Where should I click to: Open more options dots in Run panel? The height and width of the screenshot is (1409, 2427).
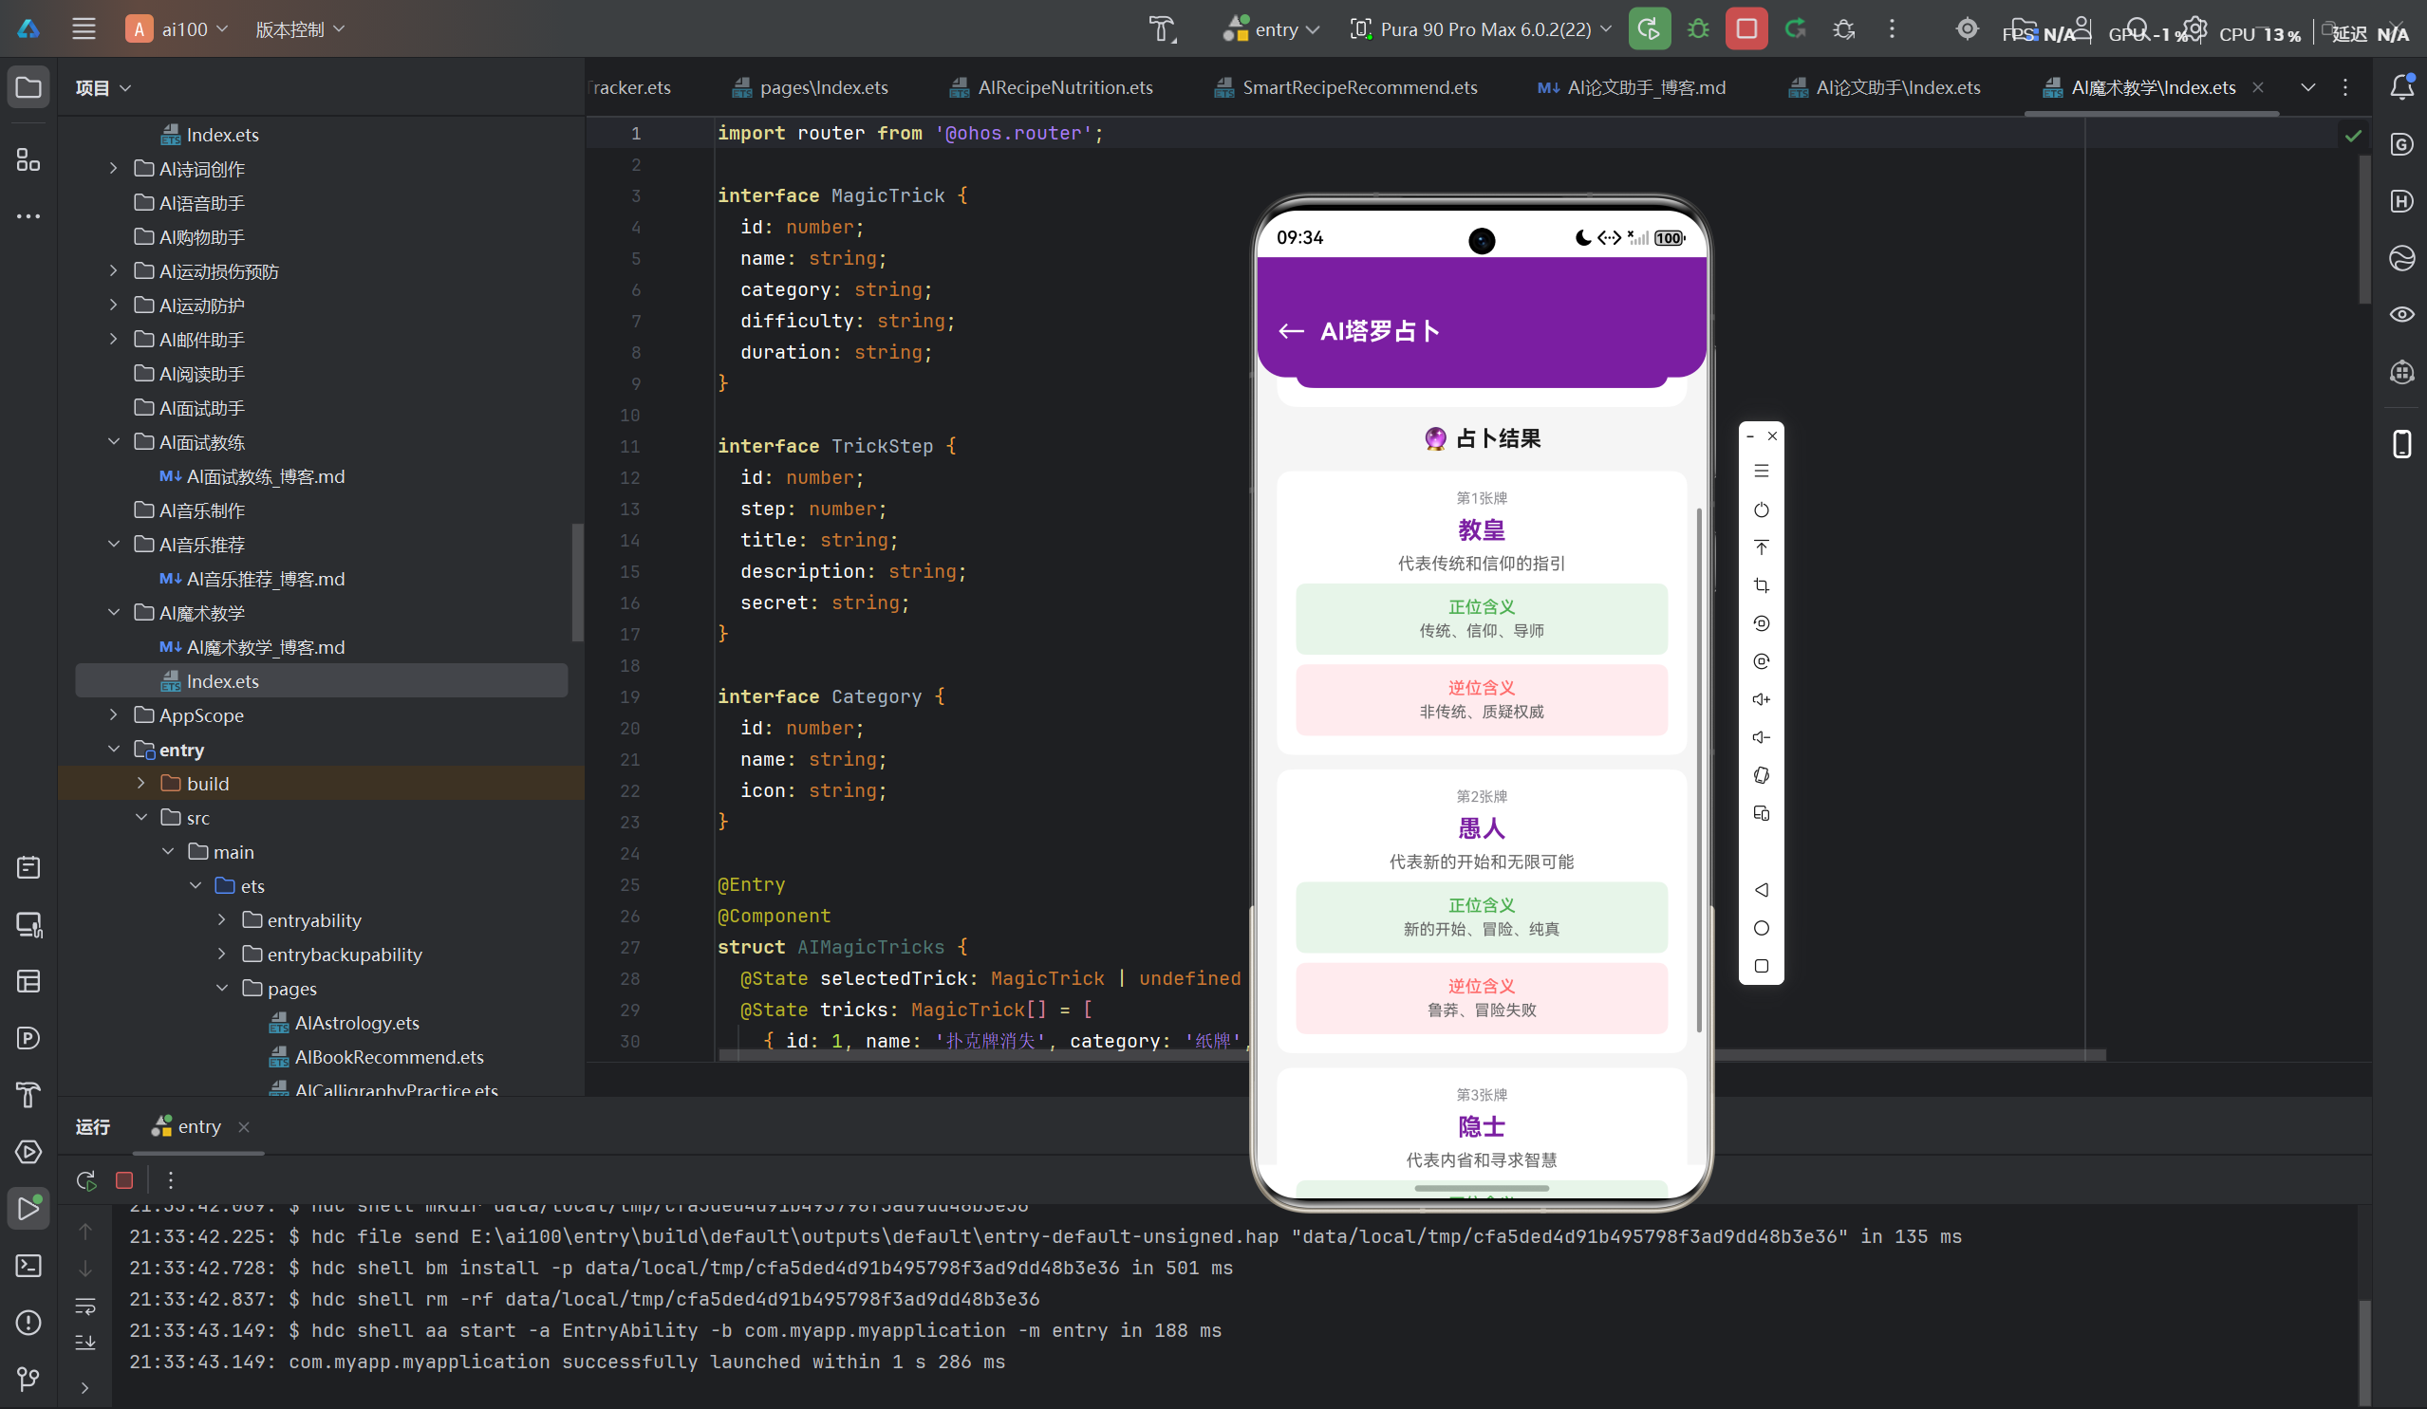tap(171, 1180)
